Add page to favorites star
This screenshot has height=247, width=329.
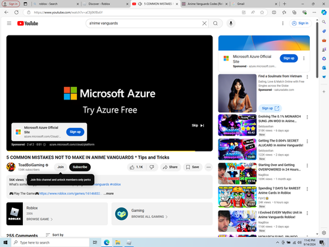(262, 13)
